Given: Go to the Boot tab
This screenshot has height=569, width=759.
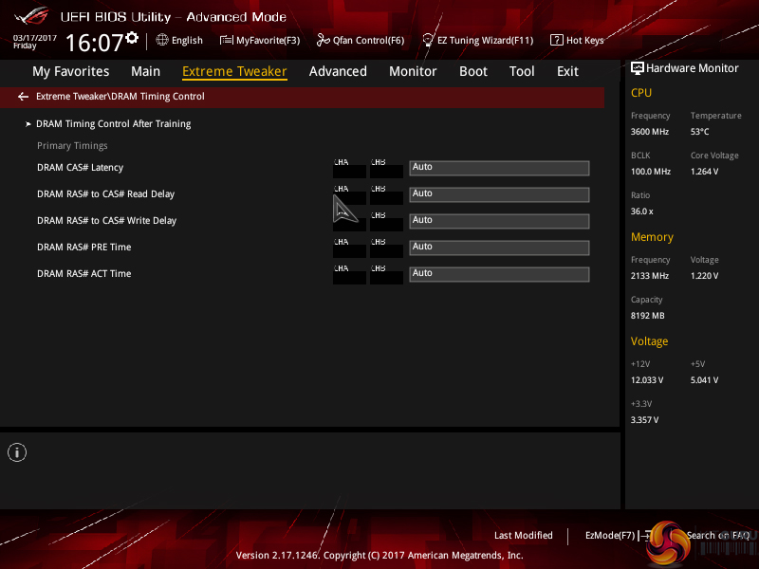Looking at the screenshot, I should pyautogui.click(x=472, y=72).
